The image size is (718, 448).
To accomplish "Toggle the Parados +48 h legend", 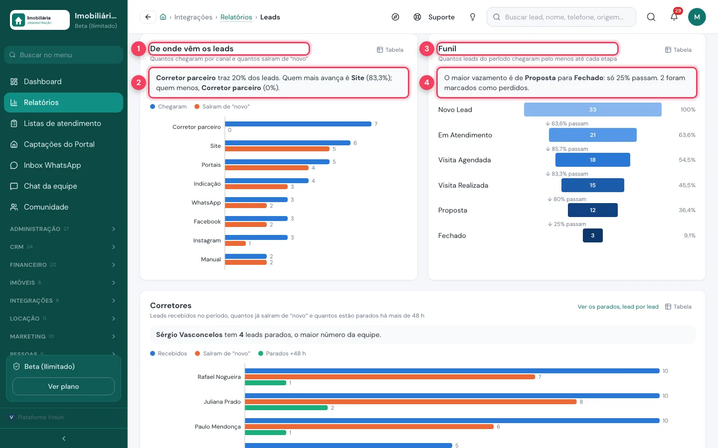I will (282, 353).
